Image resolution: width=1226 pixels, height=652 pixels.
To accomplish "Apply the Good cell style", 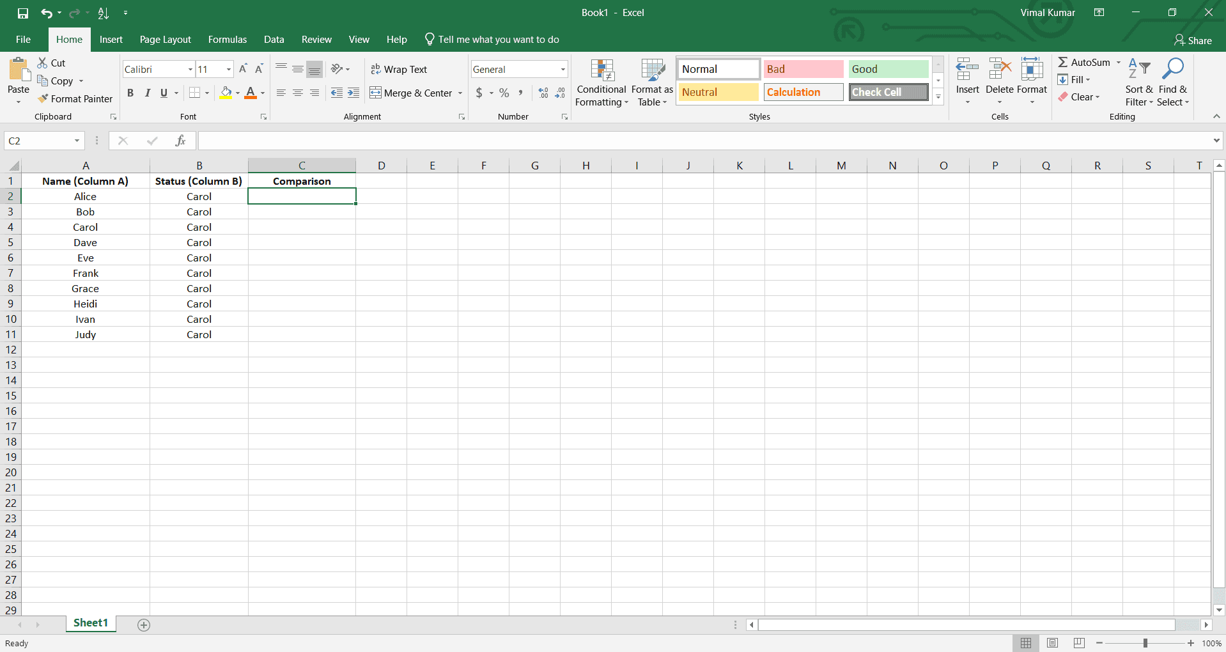I will [888, 68].
